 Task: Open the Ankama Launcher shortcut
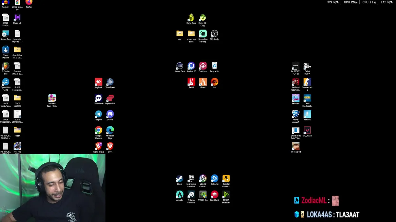coord(191,197)
